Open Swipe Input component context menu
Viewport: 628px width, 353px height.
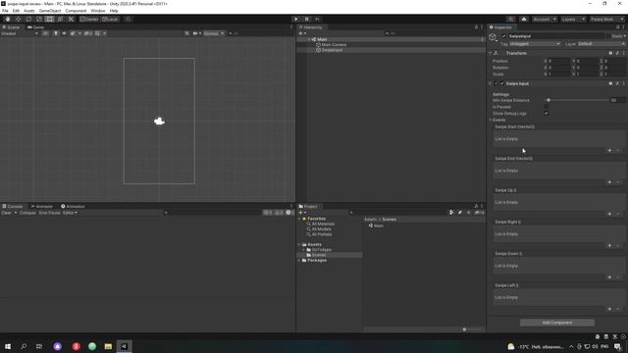pos(624,83)
